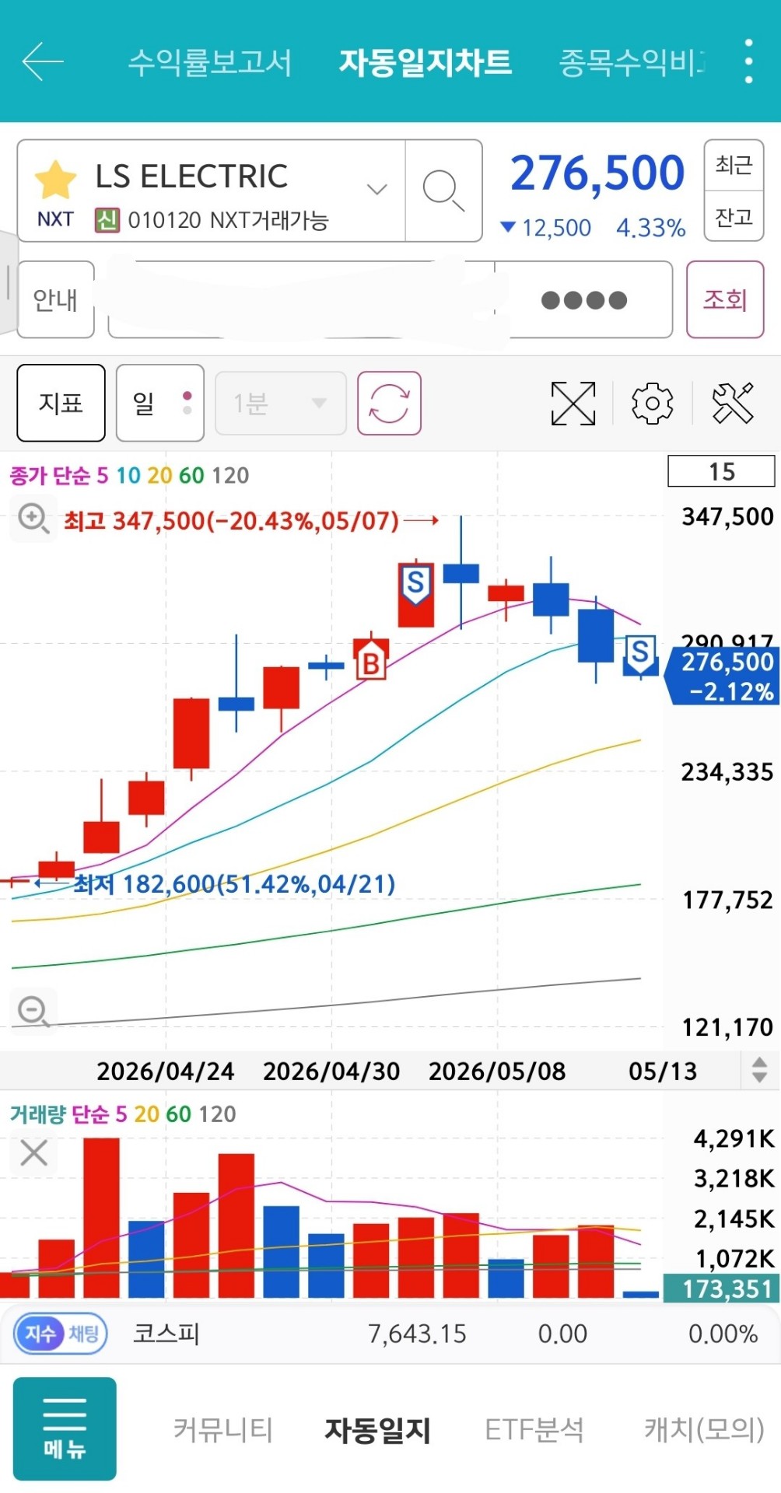Viewport: 781px width, 1493px height.
Task: Tap the 010120 NXT거래가능 stock code
Action: tap(228, 220)
